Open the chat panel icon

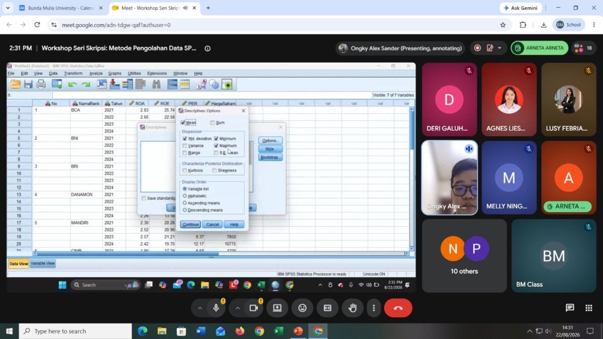pyautogui.click(x=570, y=308)
